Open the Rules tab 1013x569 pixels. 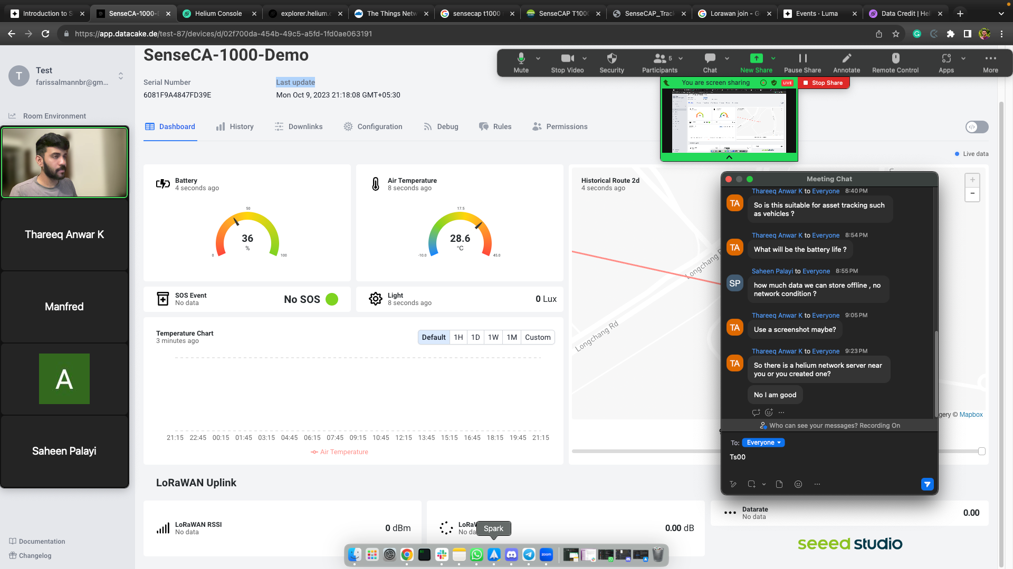pyautogui.click(x=495, y=126)
